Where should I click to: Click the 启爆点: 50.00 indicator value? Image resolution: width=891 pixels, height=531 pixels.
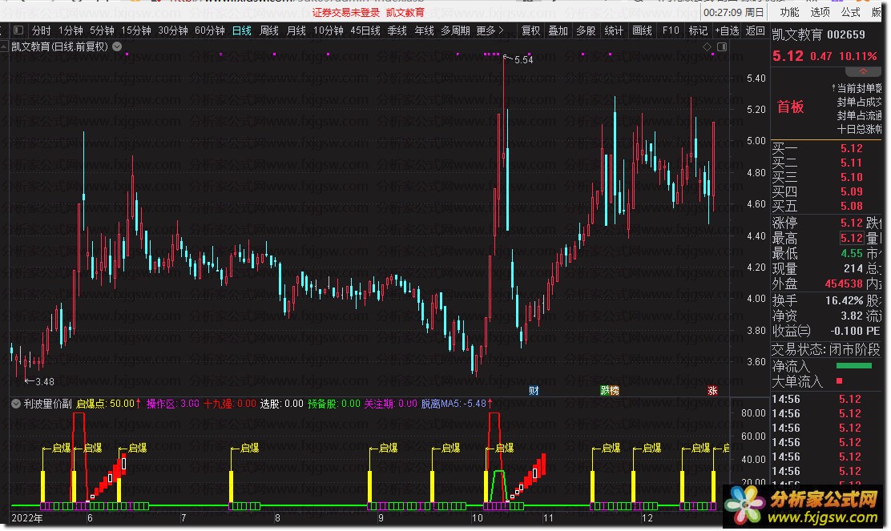coord(108,403)
